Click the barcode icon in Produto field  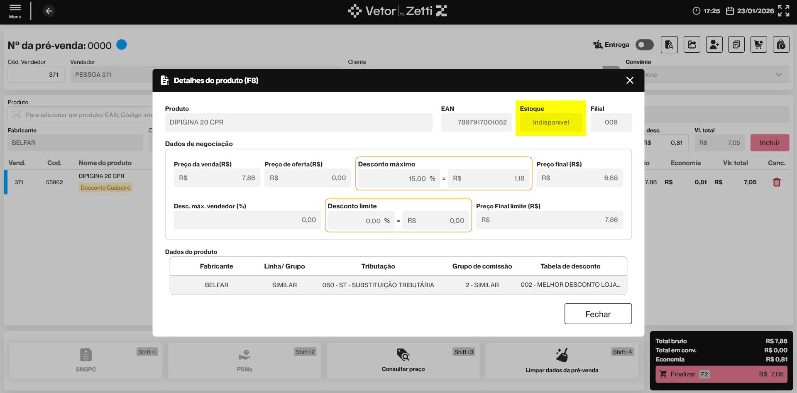coord(17,115)
